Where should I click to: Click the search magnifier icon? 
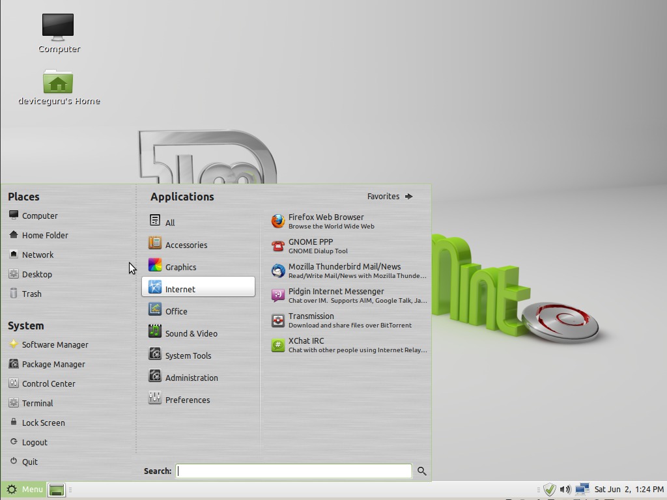(x=421, y=471)
